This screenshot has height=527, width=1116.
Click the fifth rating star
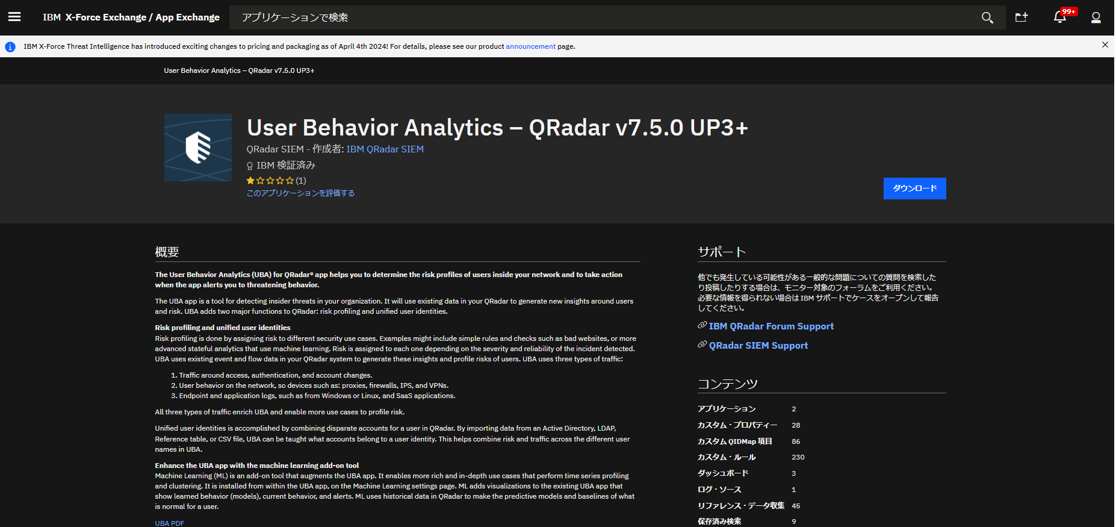click(290, 181)
